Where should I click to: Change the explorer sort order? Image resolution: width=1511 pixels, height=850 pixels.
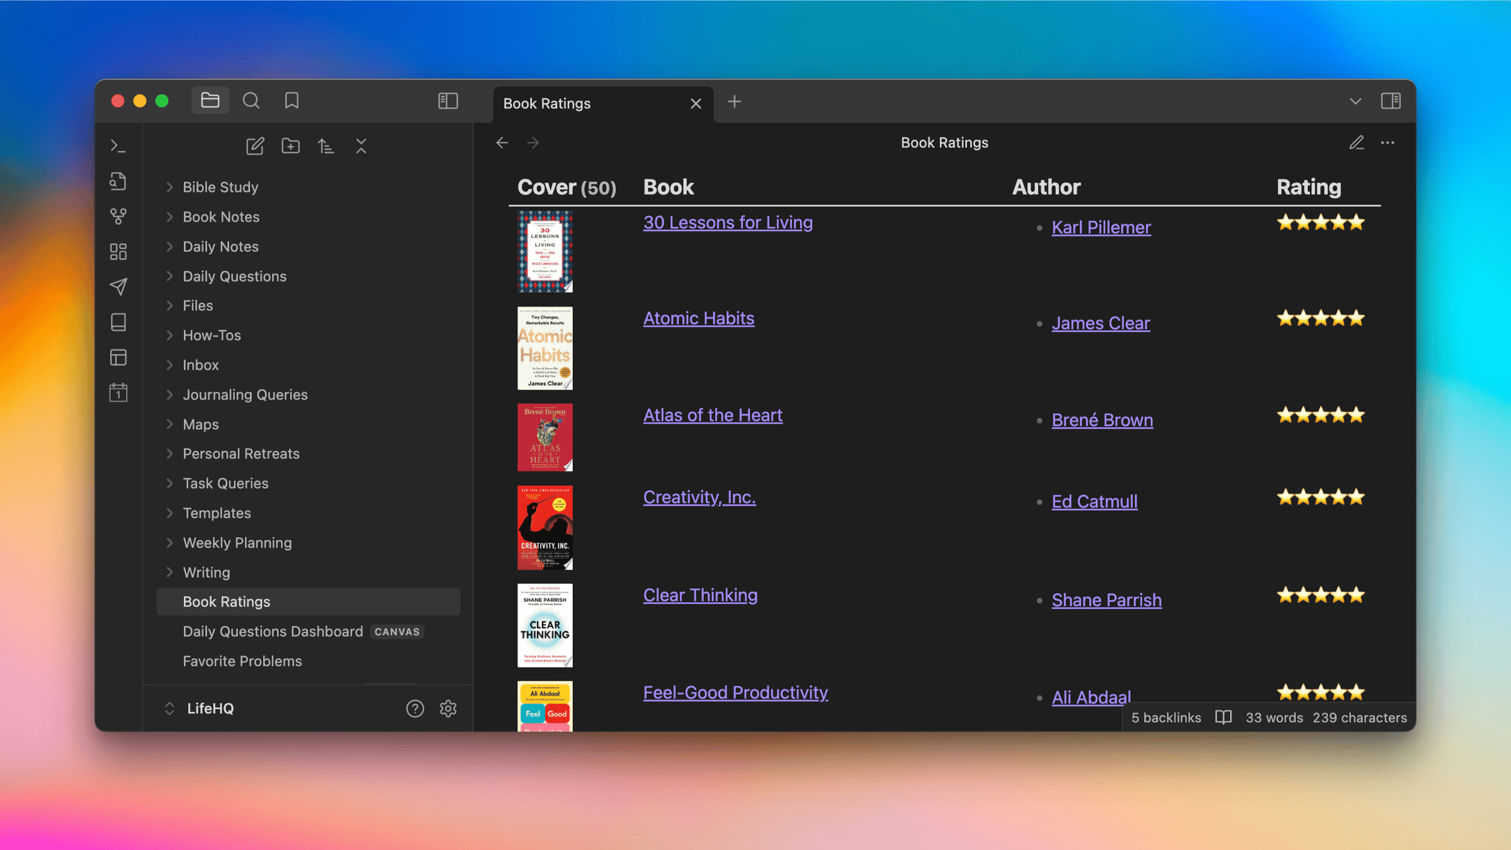point(325,146)
